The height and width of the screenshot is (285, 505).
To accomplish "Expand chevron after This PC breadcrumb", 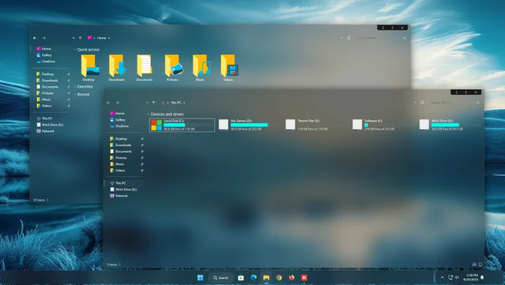I will (184, 103).
